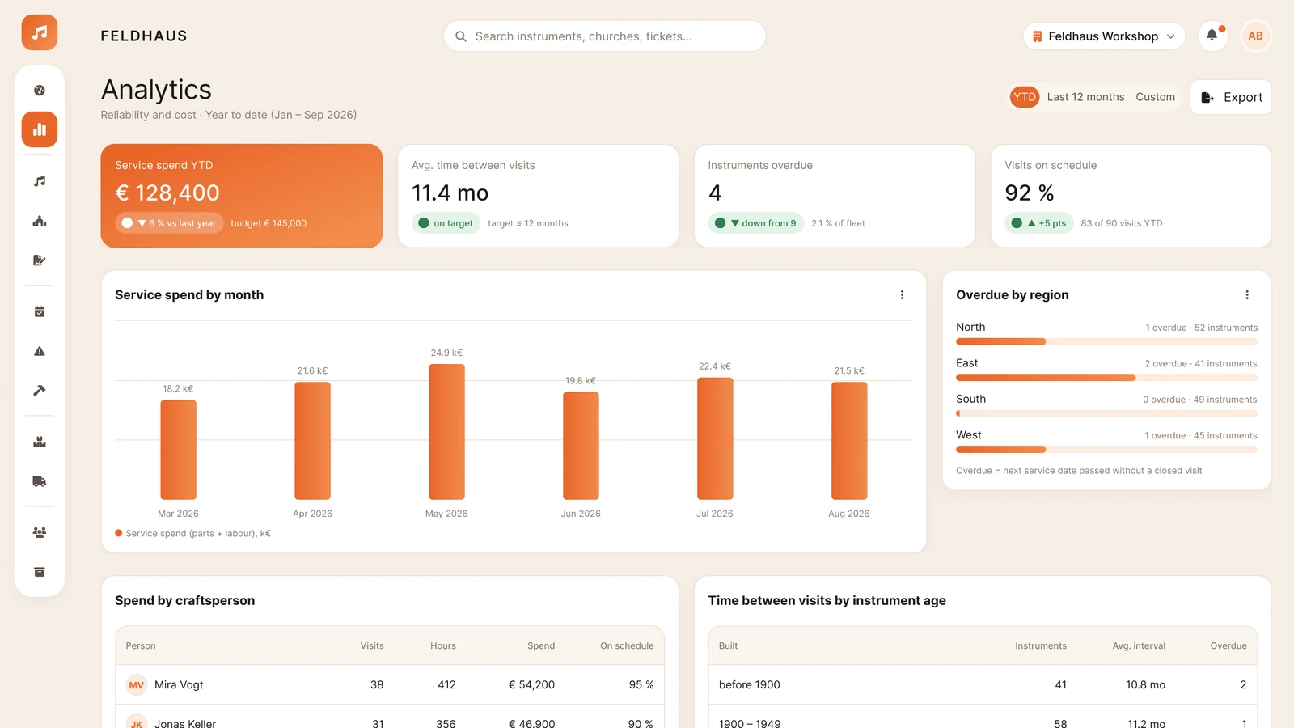The image size is (1294, 728).
Task: Open the contracts signature sidebar icon
Action: 40,260
